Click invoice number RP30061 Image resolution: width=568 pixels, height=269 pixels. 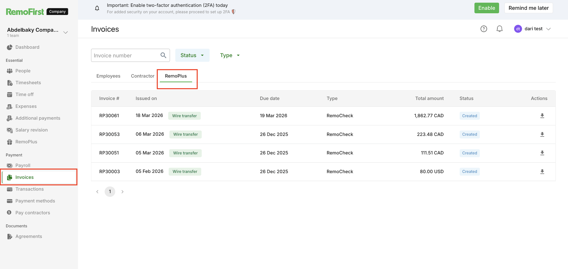click(x=109, y=115)
